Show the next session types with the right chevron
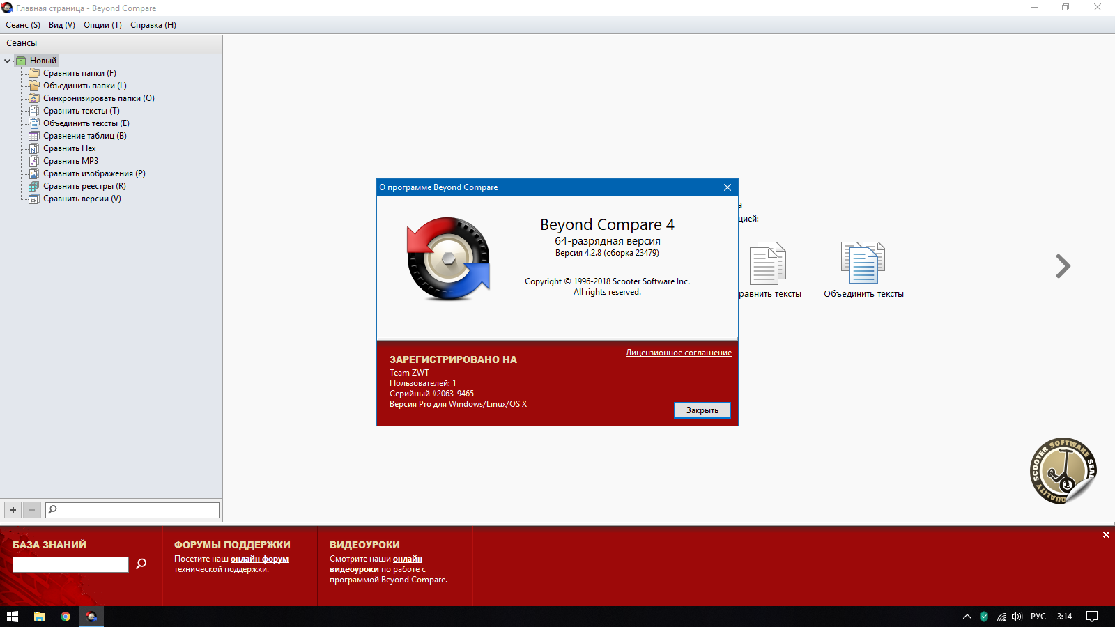This screenshot has width=1115, height=627. click(x=1062, y=266)
